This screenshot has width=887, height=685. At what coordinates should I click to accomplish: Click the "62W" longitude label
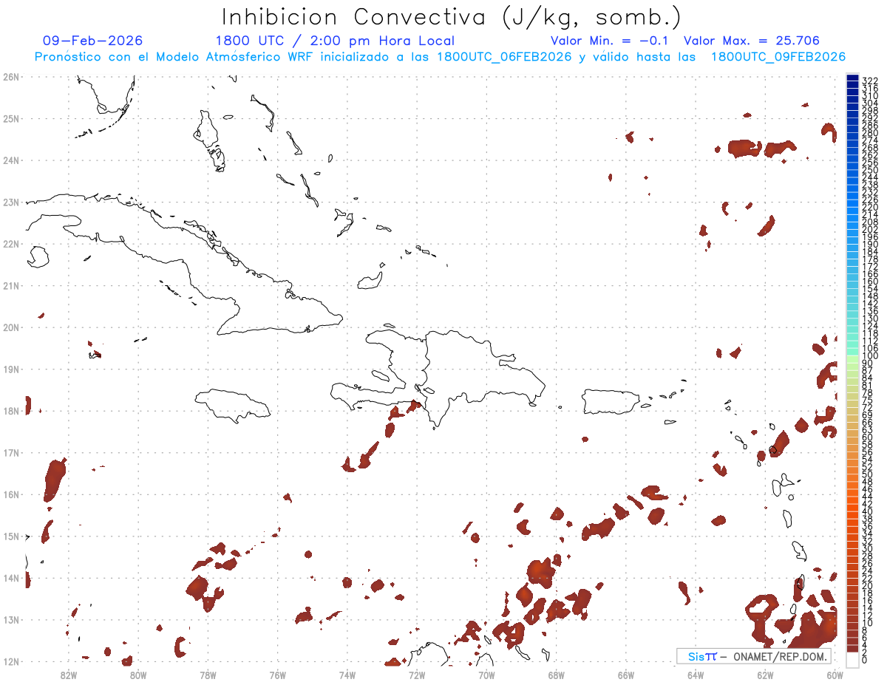click(x=765, y=675)
